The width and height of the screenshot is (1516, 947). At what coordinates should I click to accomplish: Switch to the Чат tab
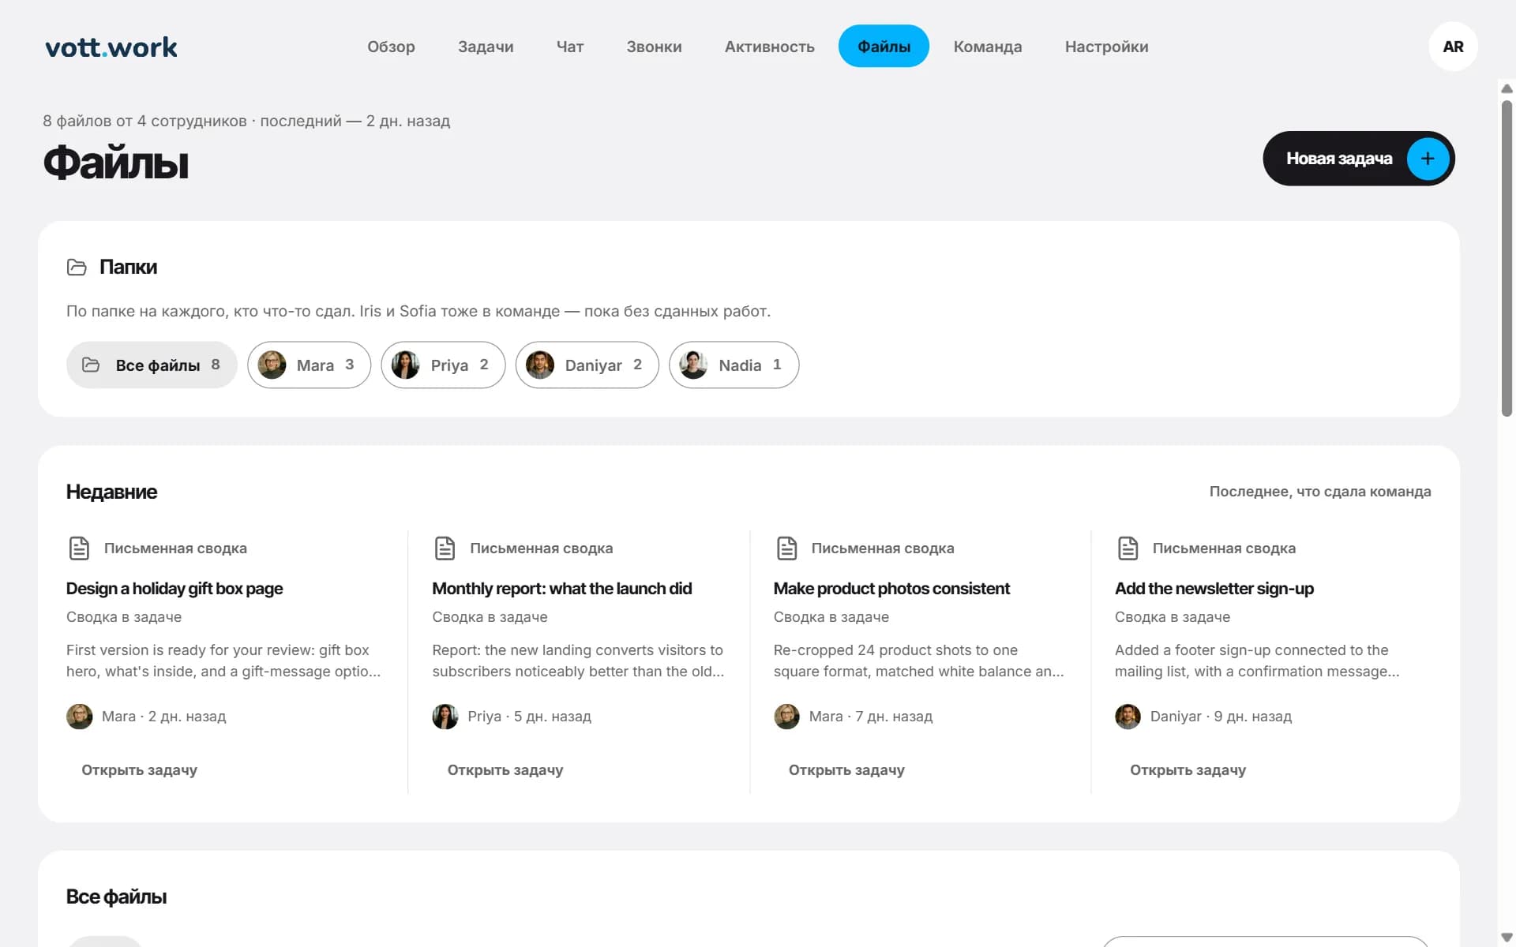click(570, 47)
